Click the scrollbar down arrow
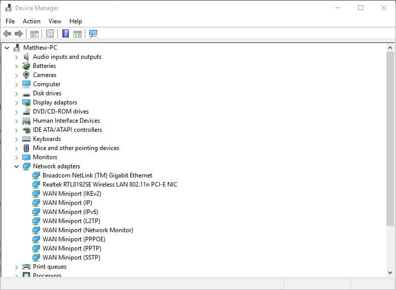 point(390,273)
